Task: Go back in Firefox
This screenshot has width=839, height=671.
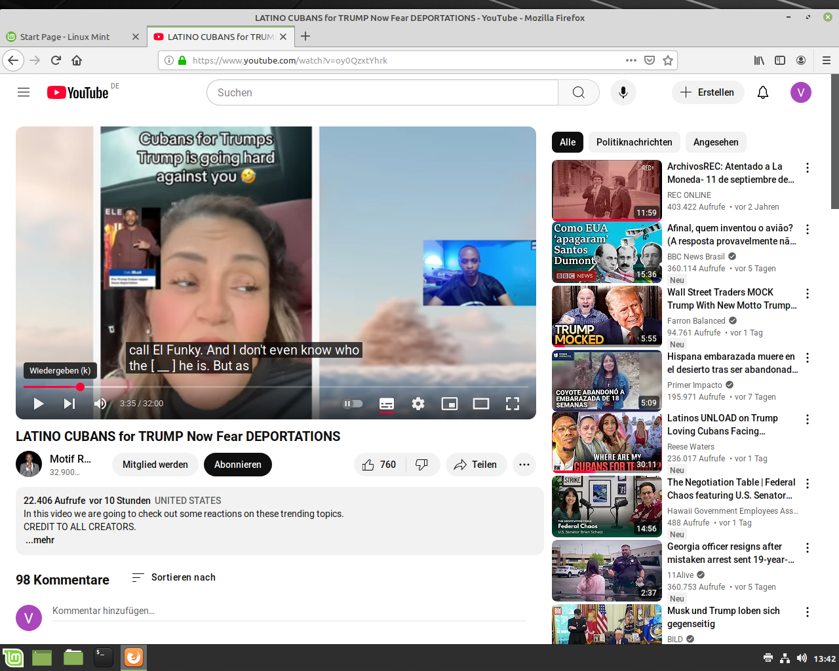Action: 13,60
